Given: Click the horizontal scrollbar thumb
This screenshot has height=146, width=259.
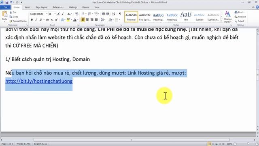Looking at the screenshot, I should pyautogui.click(x=132, y=140).
